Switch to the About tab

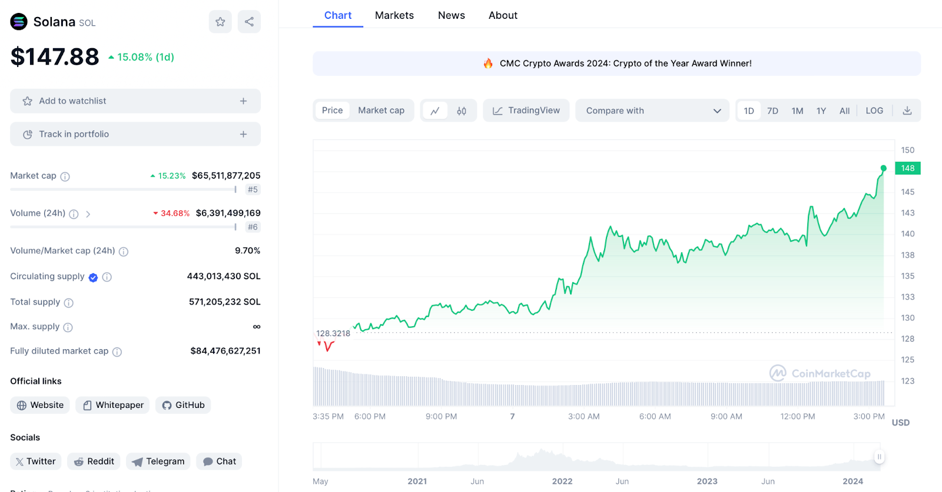pos(503,15)
